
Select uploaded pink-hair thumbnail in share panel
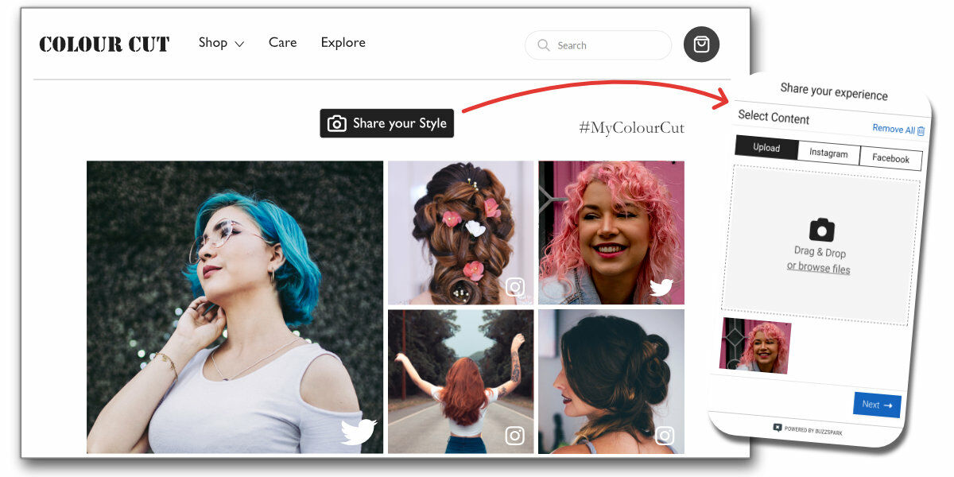click(754, 346)
